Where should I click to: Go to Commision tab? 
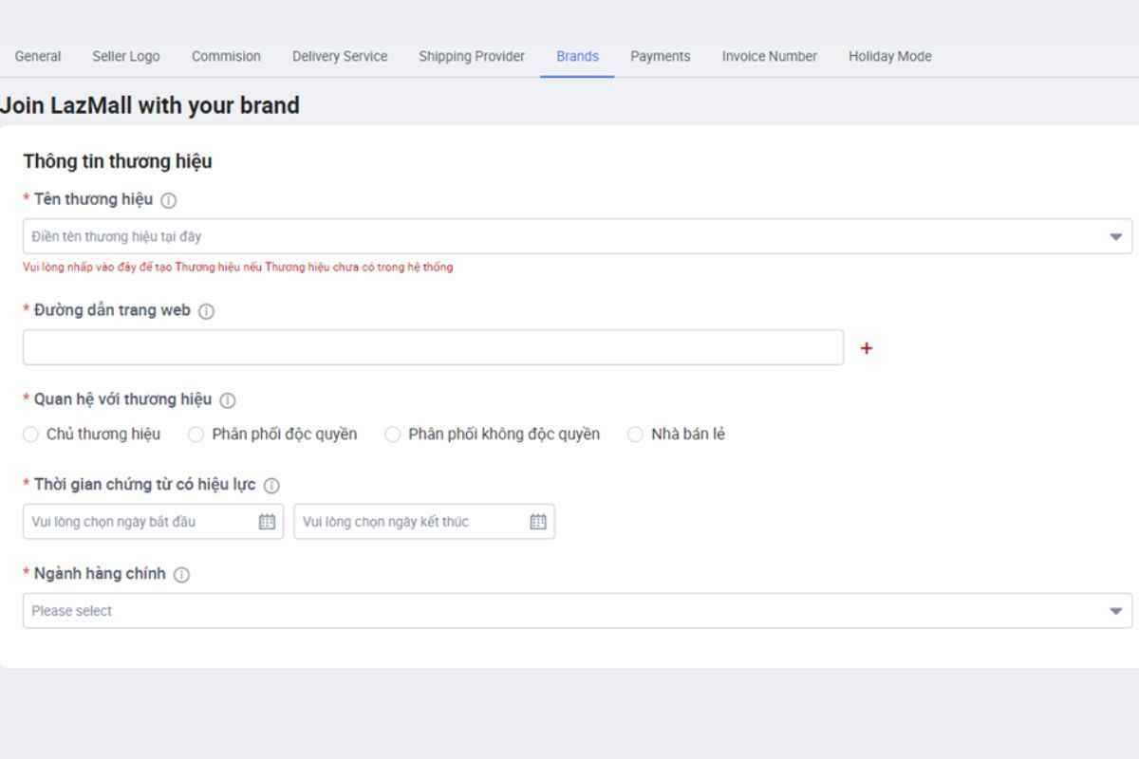226,57
